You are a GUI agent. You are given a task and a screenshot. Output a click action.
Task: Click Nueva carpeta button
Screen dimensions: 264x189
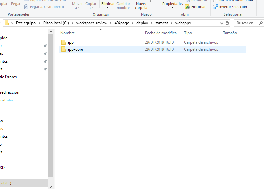(x=141, y=6)
